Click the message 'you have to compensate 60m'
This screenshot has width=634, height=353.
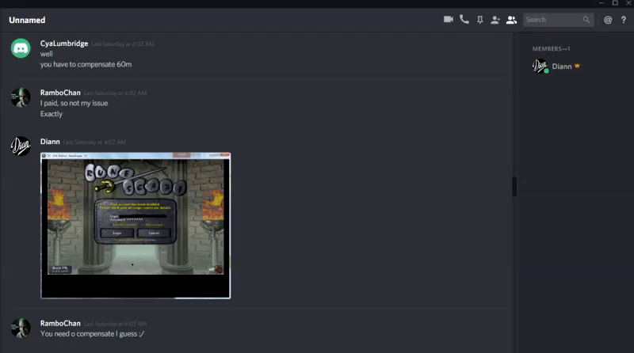click(86, 64)
